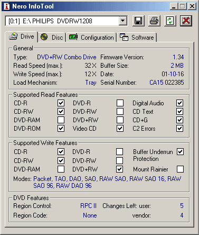Click the 12X write speed value
Image resolution: width=199 pixels, height=235 pixels.
(90, 74)
